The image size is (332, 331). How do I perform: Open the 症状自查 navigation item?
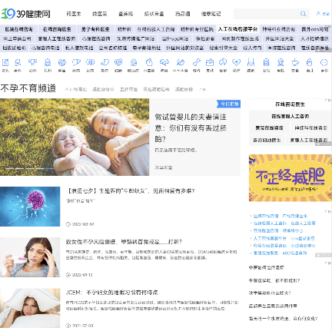click(154, 14)
